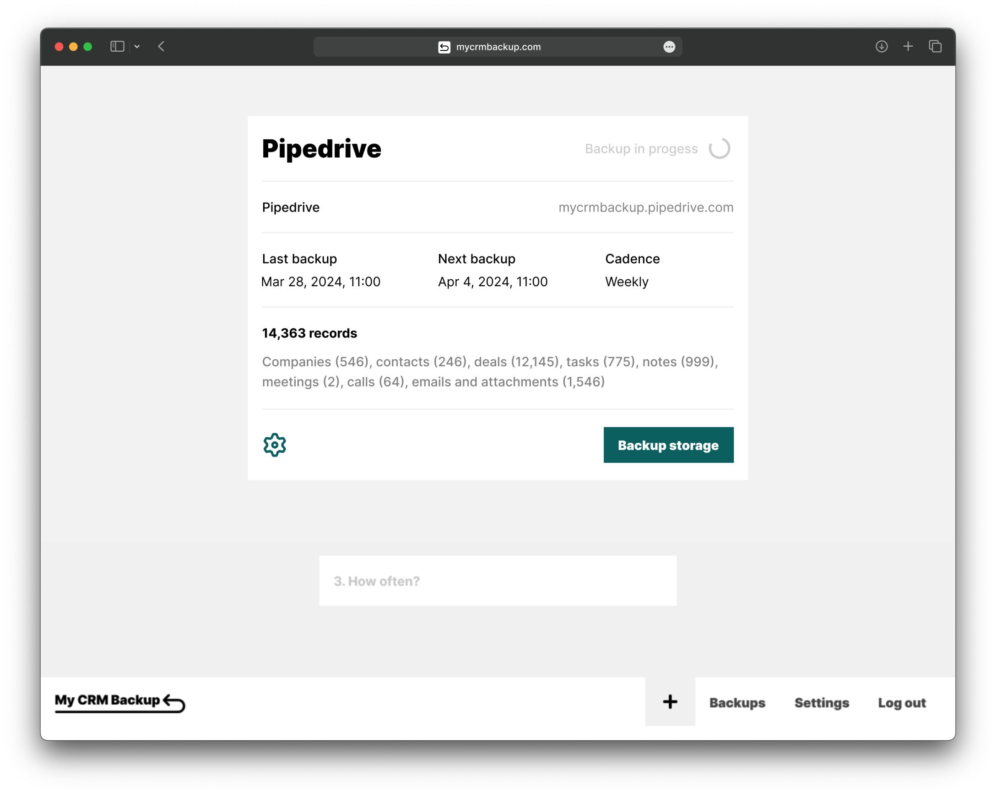Image resolution: width=996 pixels, height=793 pixels.
Task: Click 'Apr 4, 2024, 11:00' next backup value
Action: (493, 282)
